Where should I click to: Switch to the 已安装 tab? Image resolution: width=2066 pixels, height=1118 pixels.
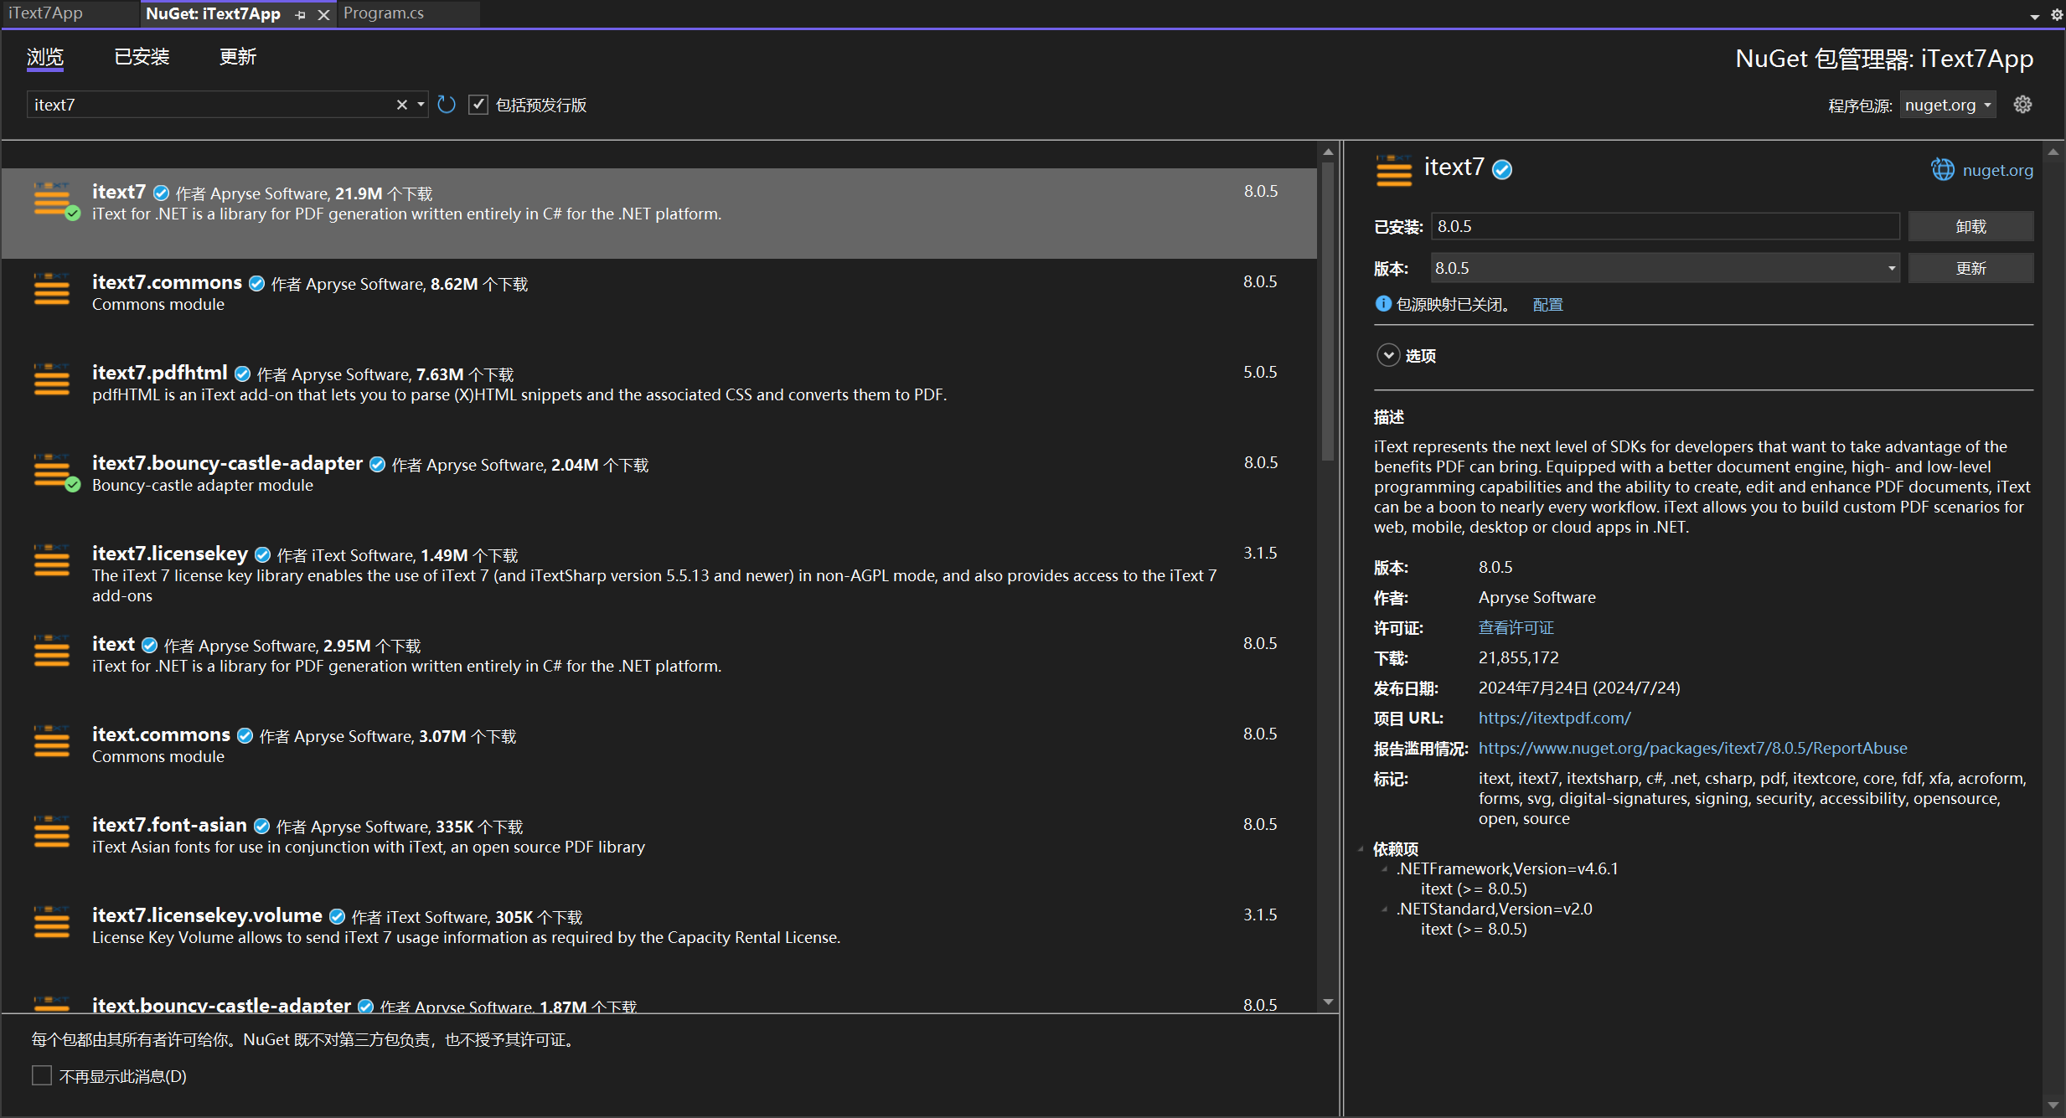pyautogui.click(x=142, y=57)
